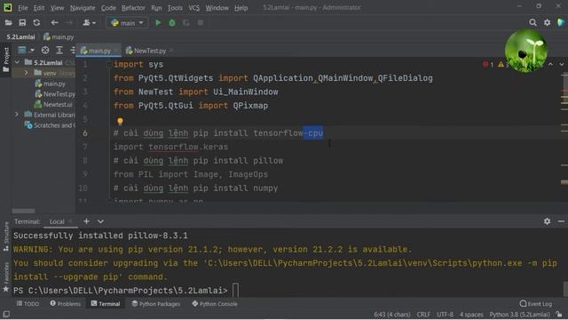Toggle the Structure tool window tab
The width and height of the screenshot is (568, 320).
tap(6, 236)
